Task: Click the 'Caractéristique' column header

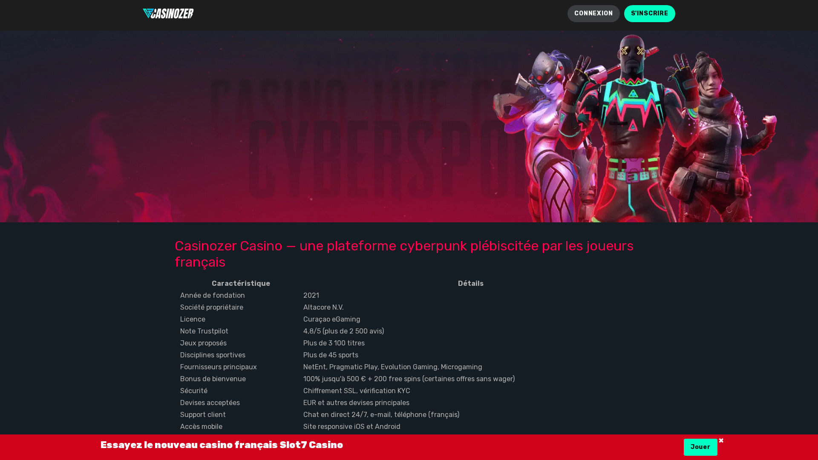Action: (x=241, y=284)
